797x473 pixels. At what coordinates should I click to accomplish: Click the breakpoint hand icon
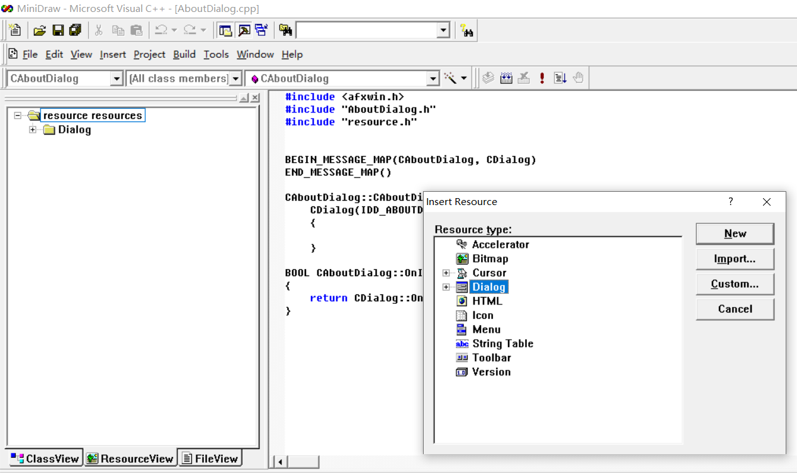579,78
